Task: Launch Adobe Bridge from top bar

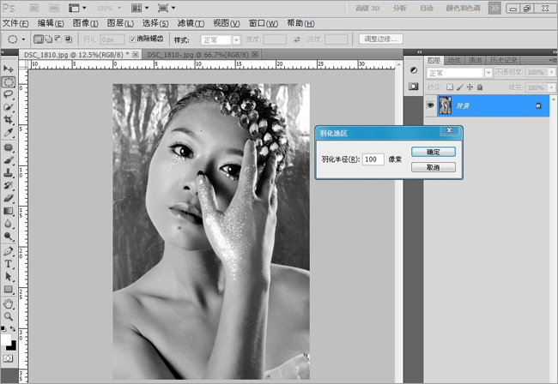Action: 34,8
